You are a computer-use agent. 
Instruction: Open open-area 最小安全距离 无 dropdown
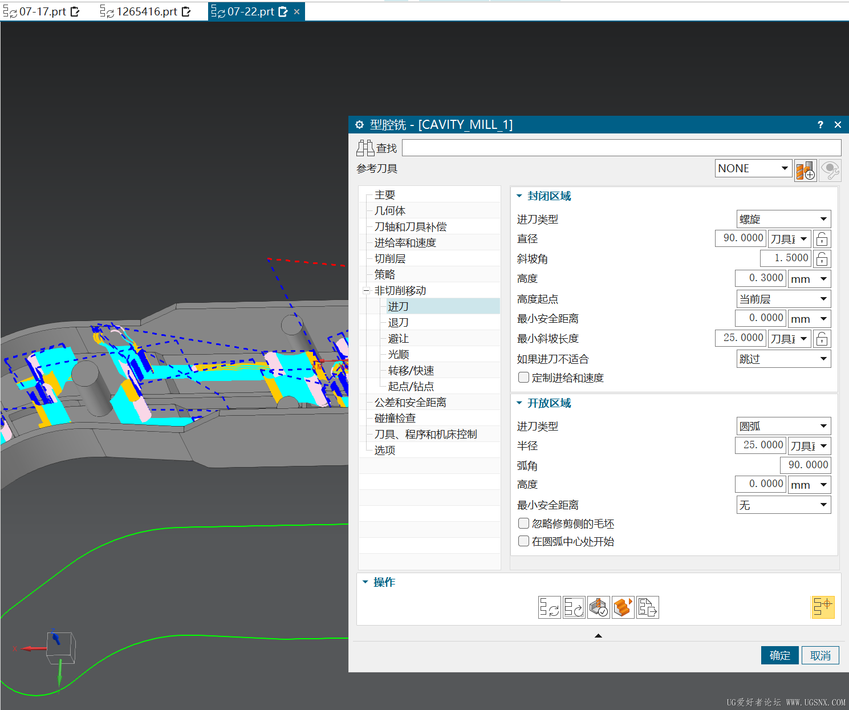(784, 505)
